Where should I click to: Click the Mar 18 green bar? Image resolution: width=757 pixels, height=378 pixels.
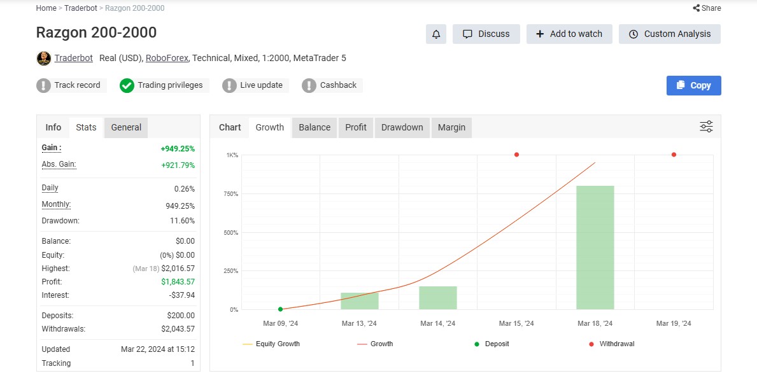tap(595, 248)
